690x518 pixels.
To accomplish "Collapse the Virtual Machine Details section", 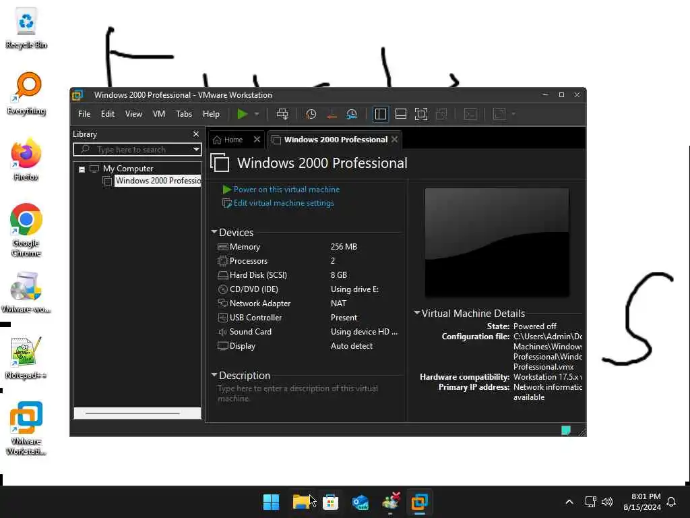I will (x=416, y=313).
